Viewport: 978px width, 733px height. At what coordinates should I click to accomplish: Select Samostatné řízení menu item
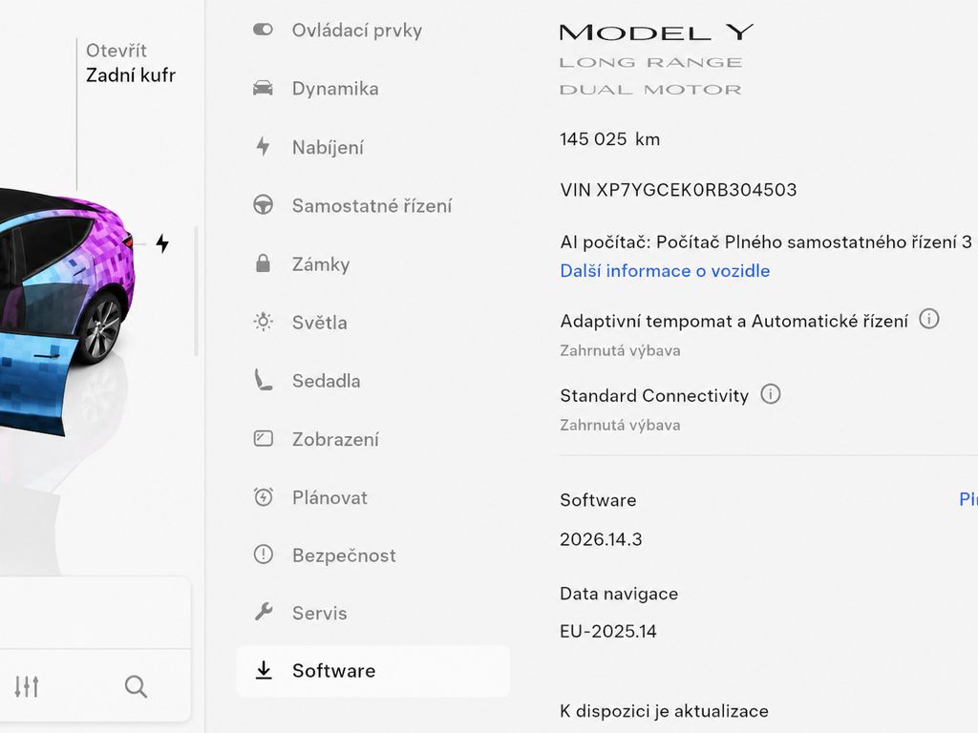[373, 206]
